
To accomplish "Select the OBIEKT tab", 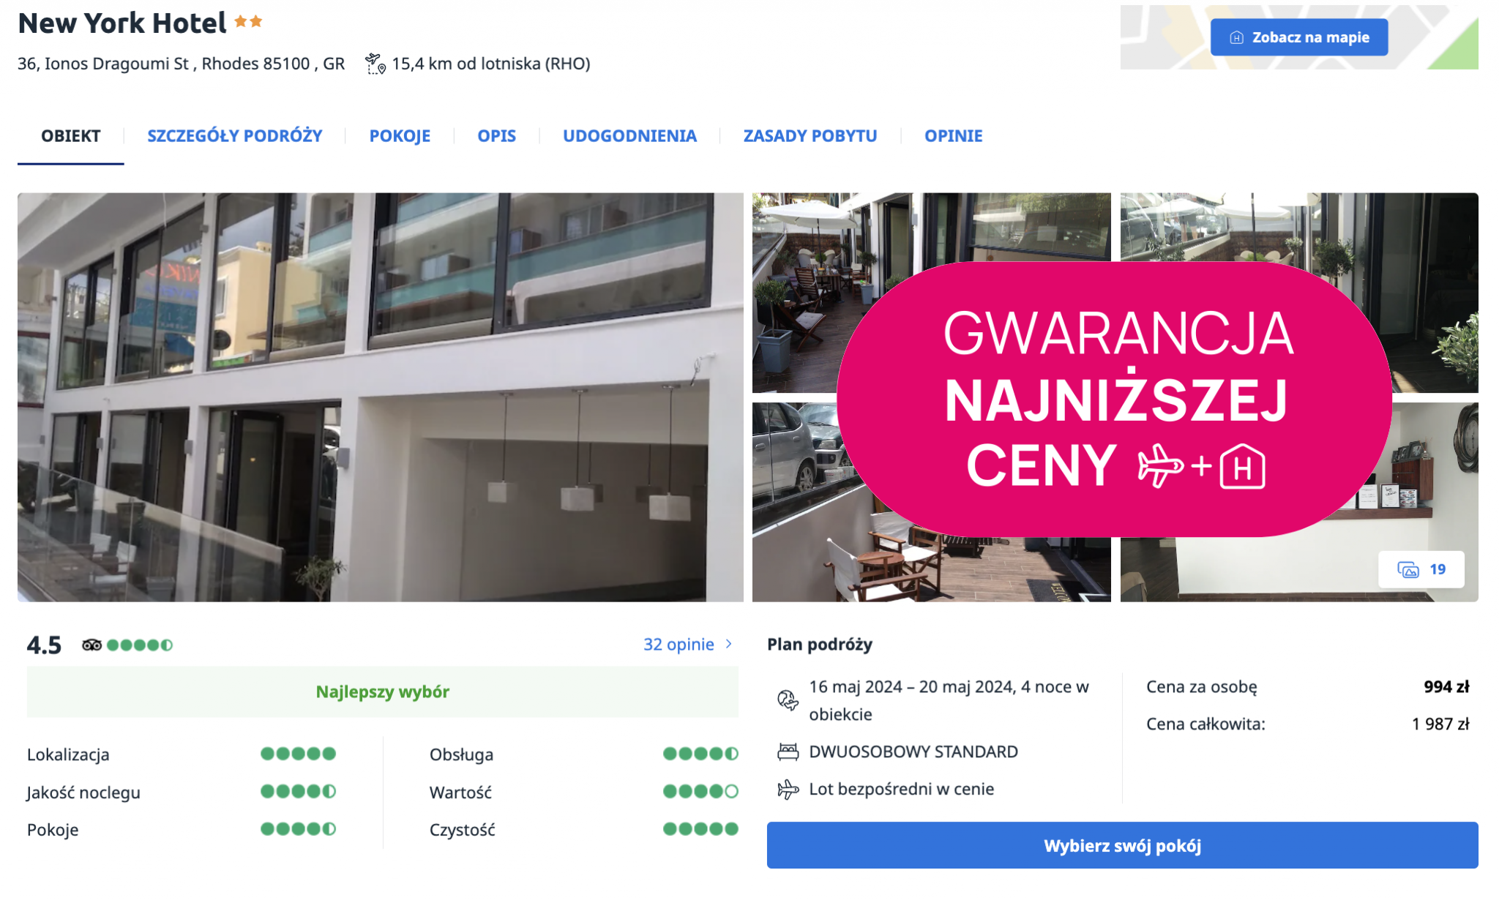I will pyautogui.click(x=71, y=136).
